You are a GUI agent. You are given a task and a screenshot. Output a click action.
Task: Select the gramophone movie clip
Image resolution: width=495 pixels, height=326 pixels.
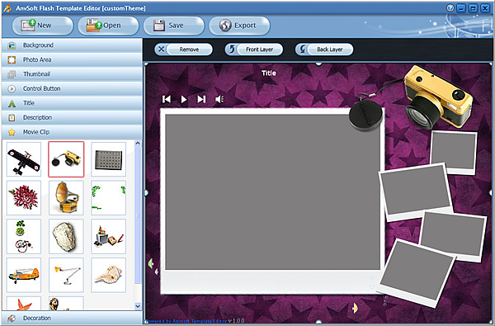(66, 198)
